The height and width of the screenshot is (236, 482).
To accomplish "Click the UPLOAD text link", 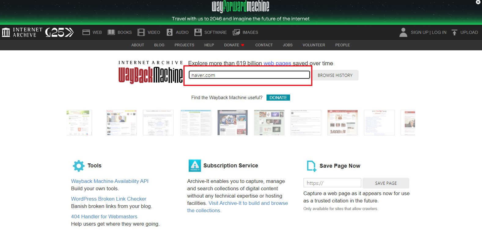I will click(x=469, y=32).
